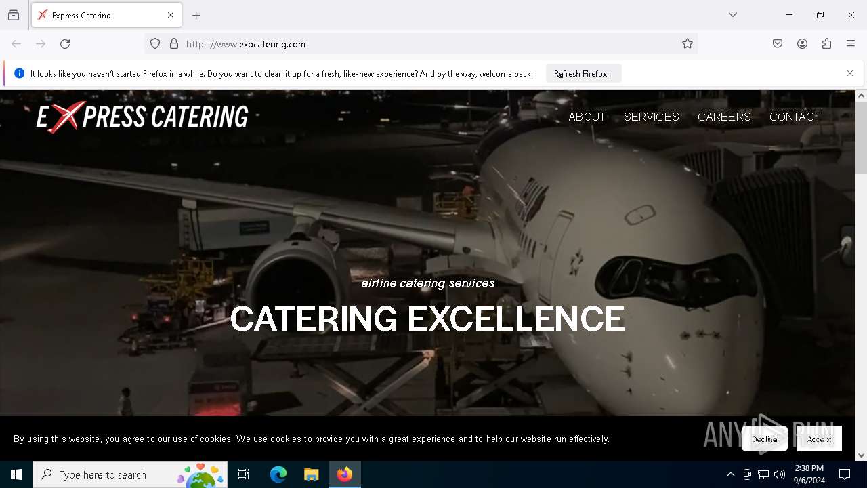The height and width of the screenshot is (488, 867).
Task: Open network status tray icon
Action: tap(763, 474)
